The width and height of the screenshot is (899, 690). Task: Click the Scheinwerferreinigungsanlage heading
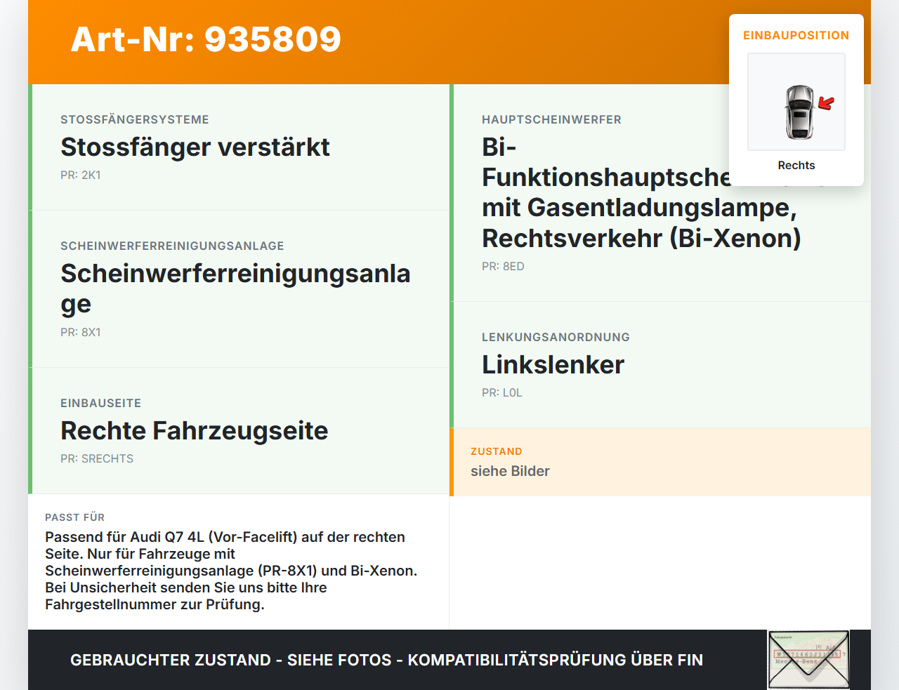(235, 288)
